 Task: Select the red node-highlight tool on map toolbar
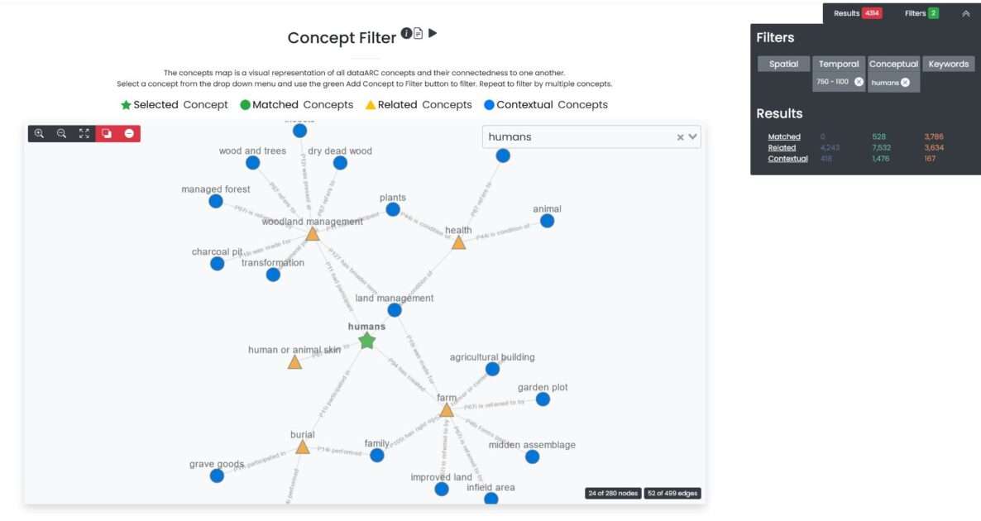pyautogui.click(x=105, y=132)
